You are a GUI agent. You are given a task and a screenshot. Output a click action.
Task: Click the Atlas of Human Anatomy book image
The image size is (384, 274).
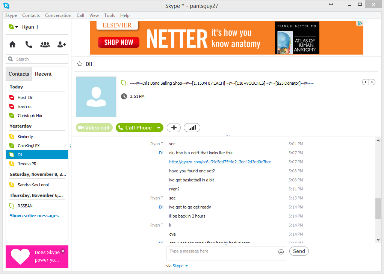297,38
